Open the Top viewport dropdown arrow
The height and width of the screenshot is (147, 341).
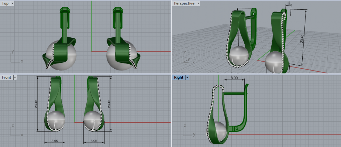tap(12, 4)
